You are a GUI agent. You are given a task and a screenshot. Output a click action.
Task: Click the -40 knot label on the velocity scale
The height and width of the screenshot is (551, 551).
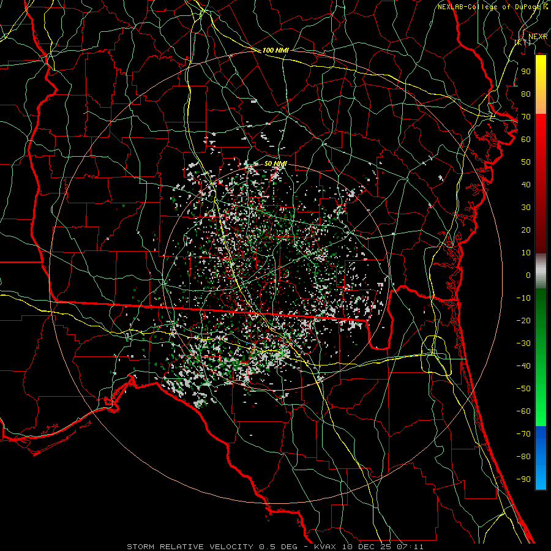[x=523, y=366]
